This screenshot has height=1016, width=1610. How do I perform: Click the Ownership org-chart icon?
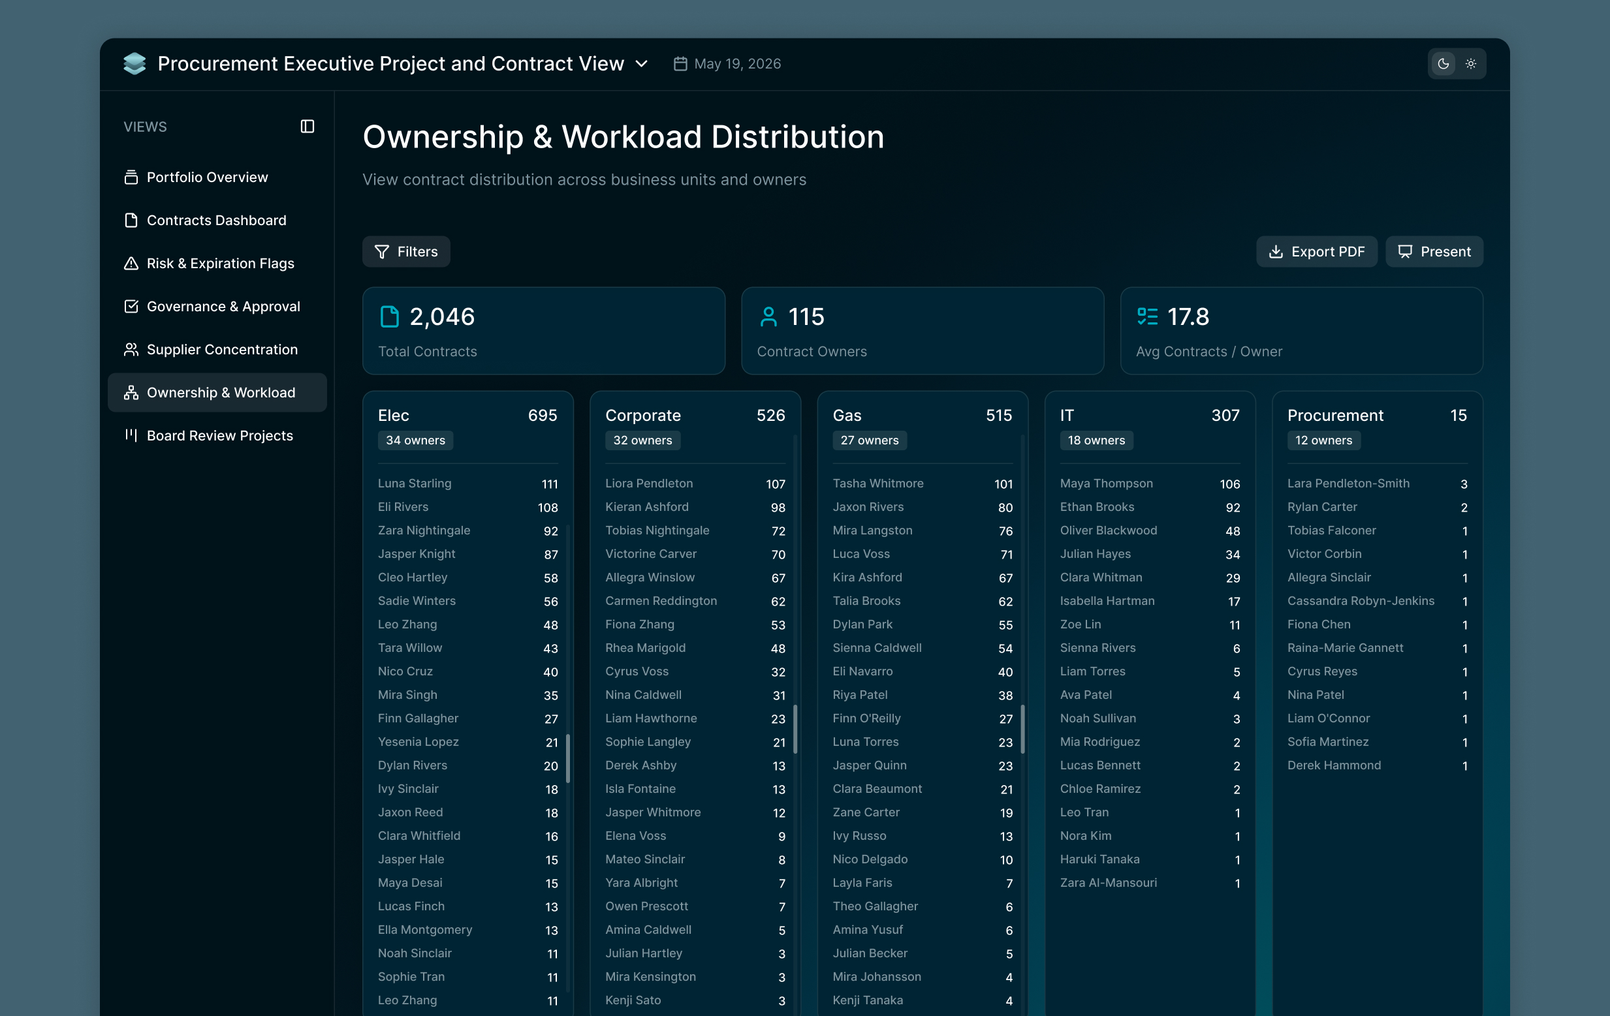131,392
